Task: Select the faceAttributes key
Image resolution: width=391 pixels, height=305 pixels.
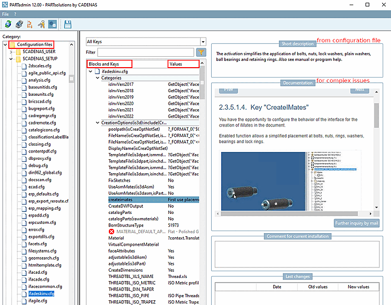Action: (x=121, y=251)
